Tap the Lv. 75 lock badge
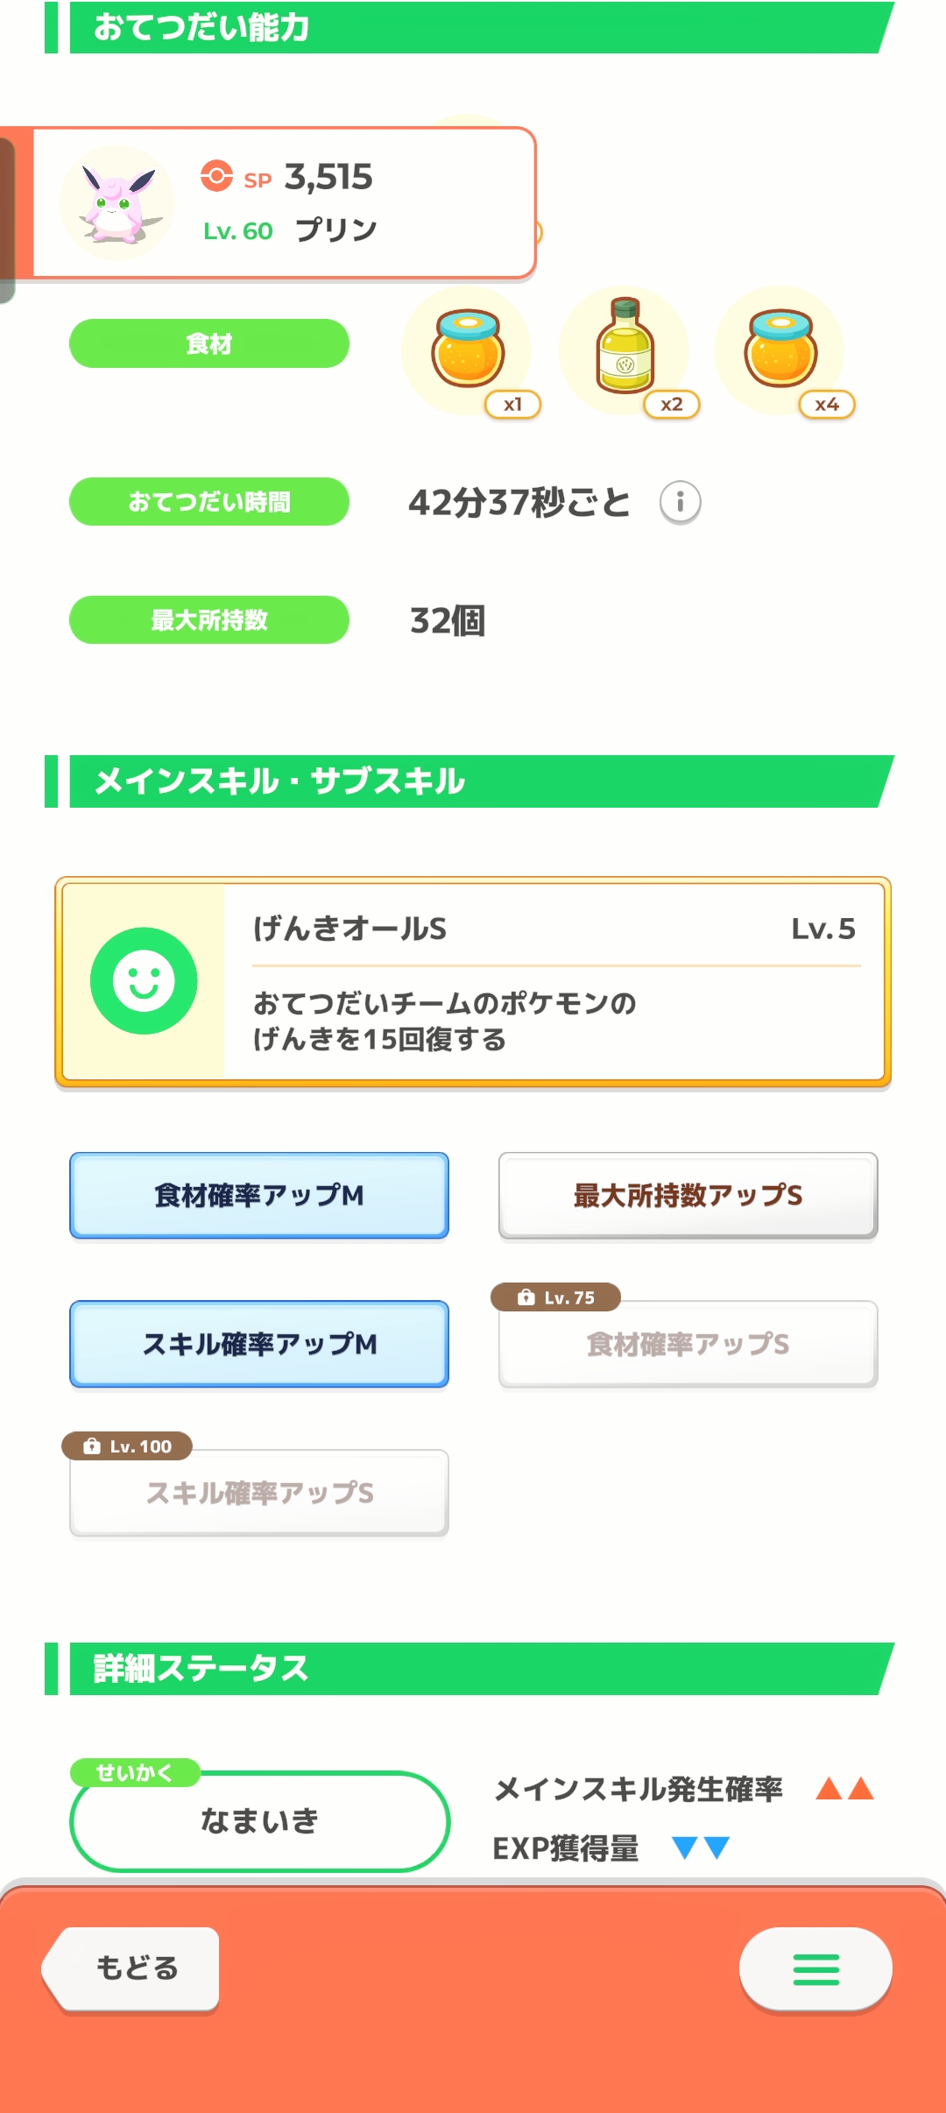 pyautogui.click(x=556, y=1297)
